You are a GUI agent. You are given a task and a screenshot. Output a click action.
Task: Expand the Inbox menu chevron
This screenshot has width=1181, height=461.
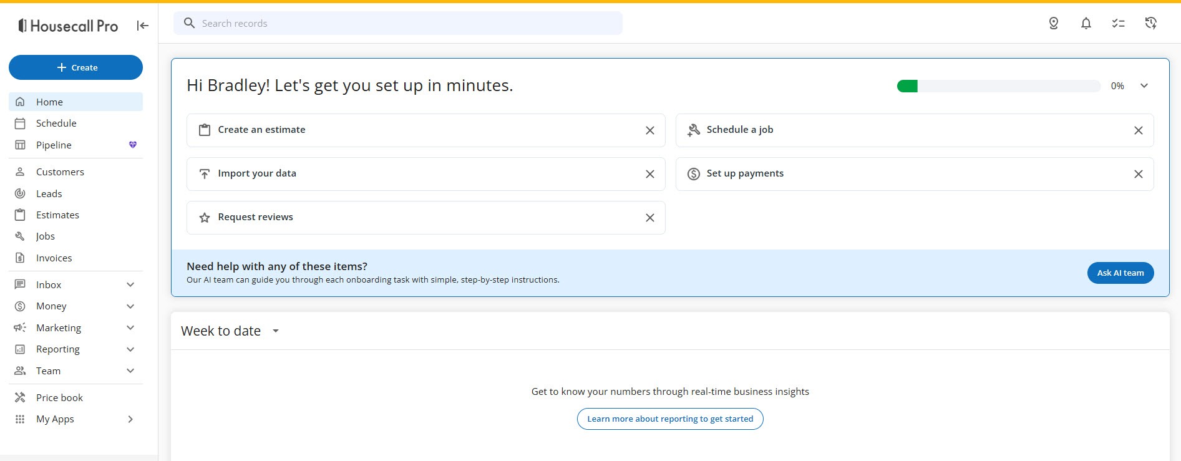pyautogui.click(x=130, y=284)
